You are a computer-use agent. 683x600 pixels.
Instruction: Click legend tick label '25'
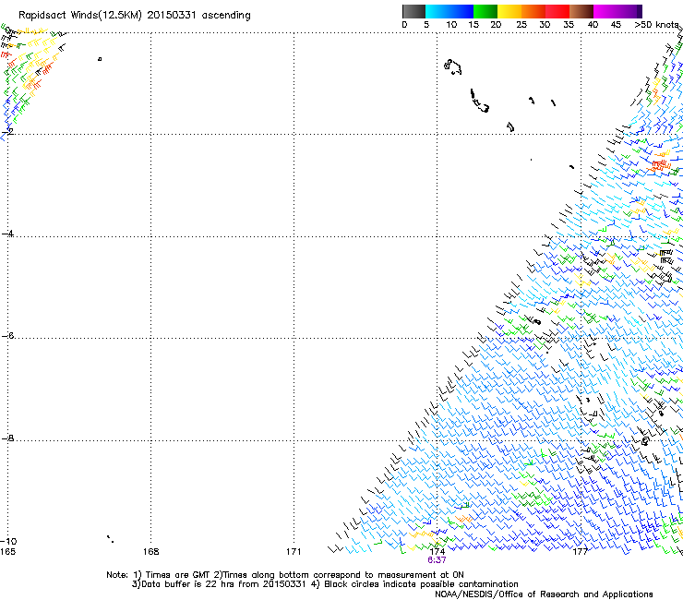point(521,25)
